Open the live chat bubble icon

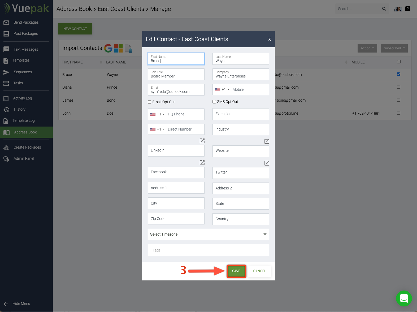pyautogui.click(x=404, y=298)
